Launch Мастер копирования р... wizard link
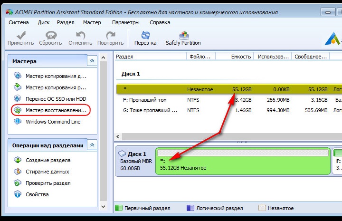The width and height of the screenshot is (342, 221). 56,87
